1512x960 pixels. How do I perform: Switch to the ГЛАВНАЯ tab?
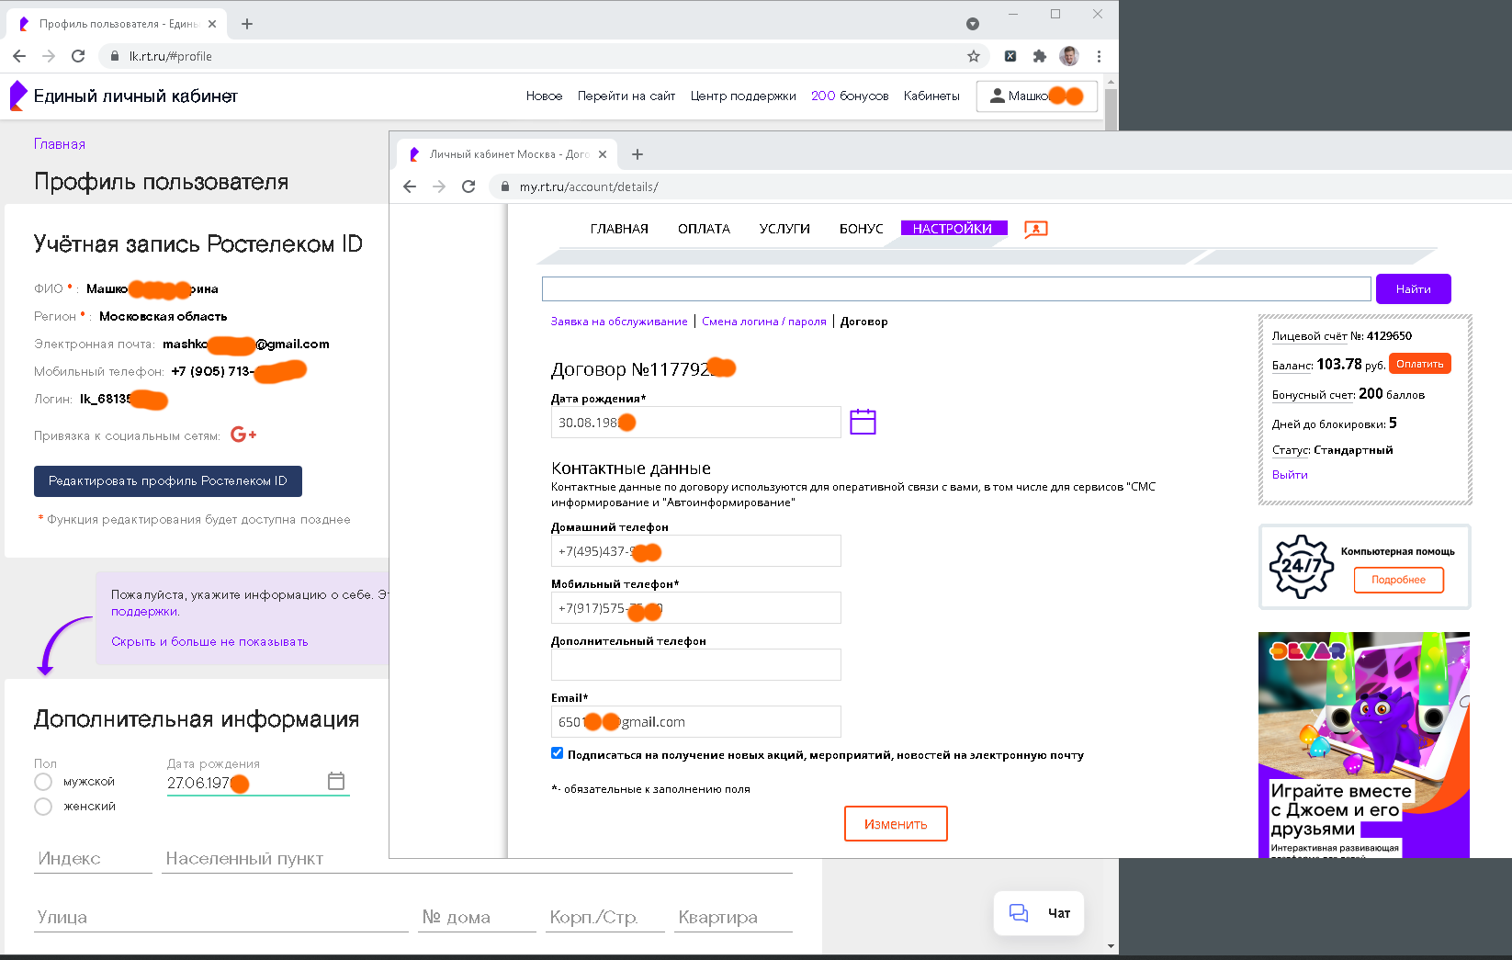619,229
